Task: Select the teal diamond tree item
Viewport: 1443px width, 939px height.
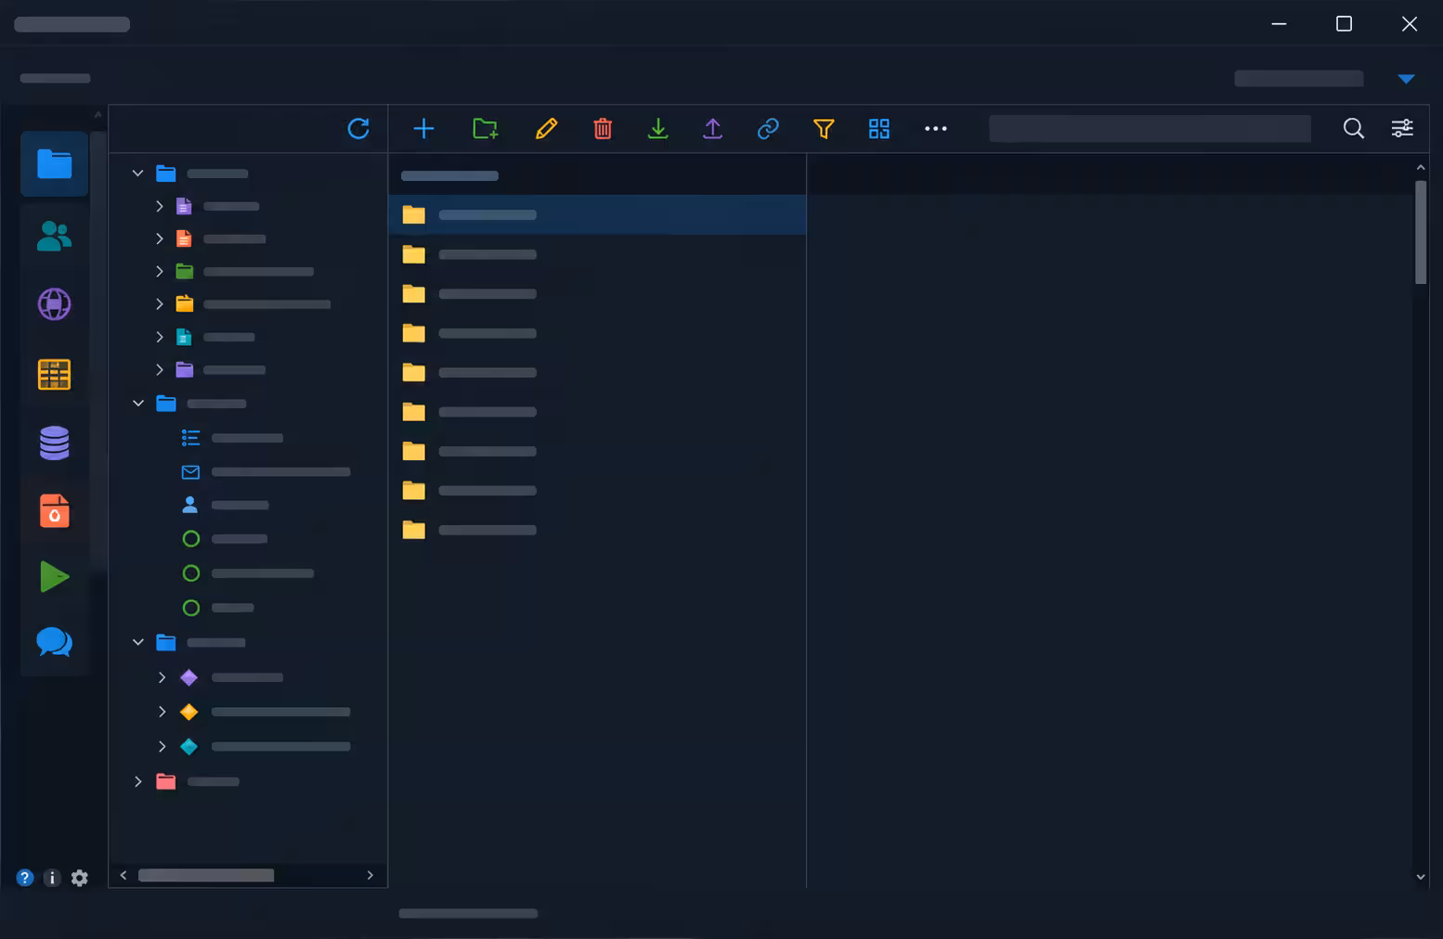Action: click(265, 746)
